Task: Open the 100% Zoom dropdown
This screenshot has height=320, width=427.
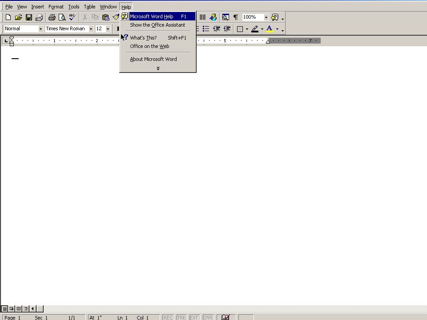Action: click(266, 17)
